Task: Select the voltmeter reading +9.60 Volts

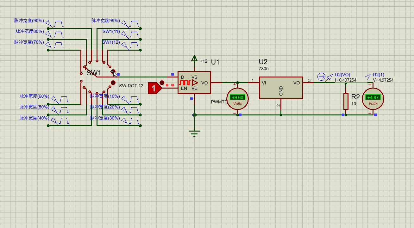Action: pos(237,99)
